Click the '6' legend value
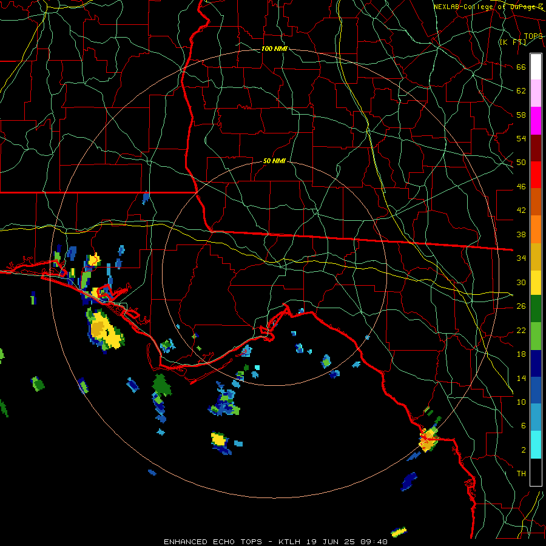546x546 pixels. click(x=524, y=426)
